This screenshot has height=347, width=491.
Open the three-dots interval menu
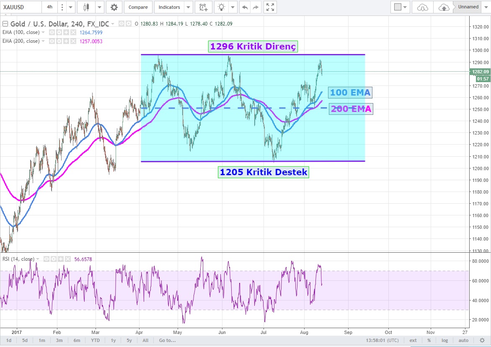tap(62, 7)
